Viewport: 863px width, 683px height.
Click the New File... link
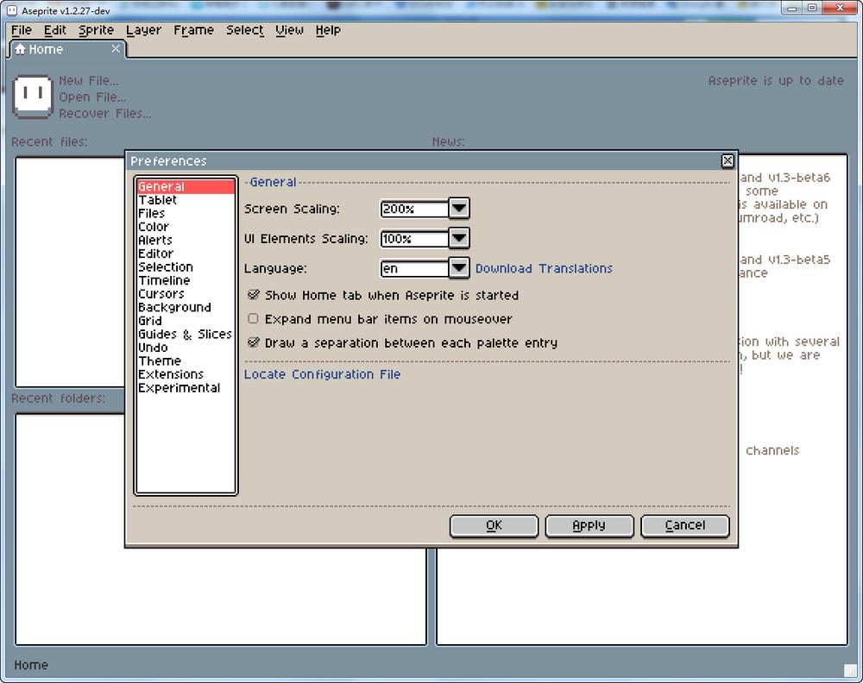click(89, 81)
